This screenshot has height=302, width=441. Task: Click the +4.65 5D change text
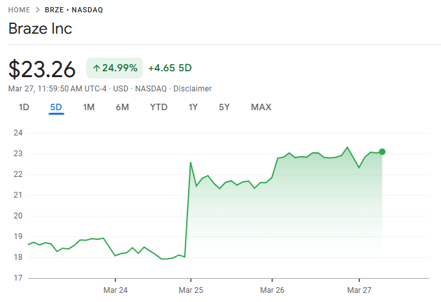click(x=170, y=68)
